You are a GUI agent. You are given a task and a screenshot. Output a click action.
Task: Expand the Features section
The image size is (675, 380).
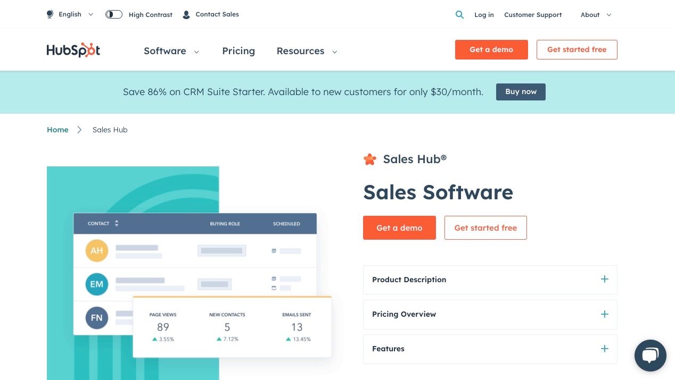coord(490,349)
